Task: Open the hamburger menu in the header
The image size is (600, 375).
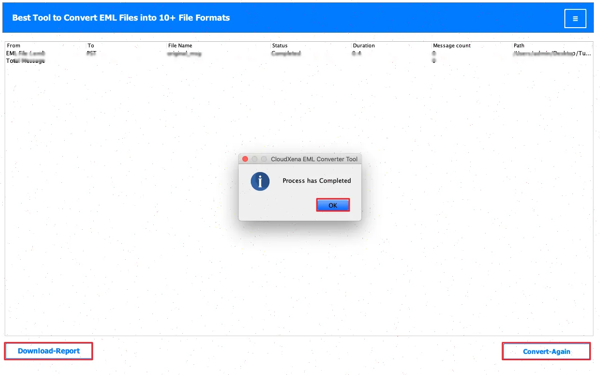Action: [x=575, y=19]
